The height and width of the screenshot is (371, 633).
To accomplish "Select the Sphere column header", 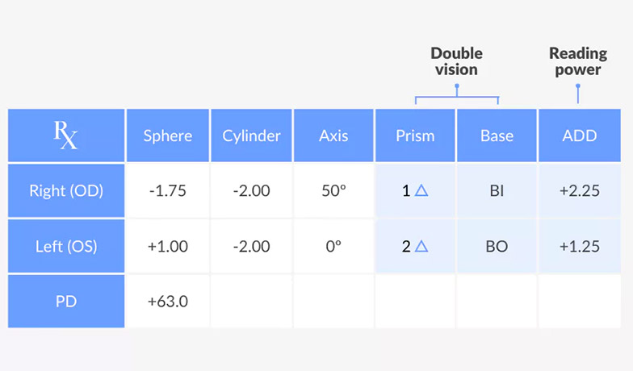I will point(168,135).
